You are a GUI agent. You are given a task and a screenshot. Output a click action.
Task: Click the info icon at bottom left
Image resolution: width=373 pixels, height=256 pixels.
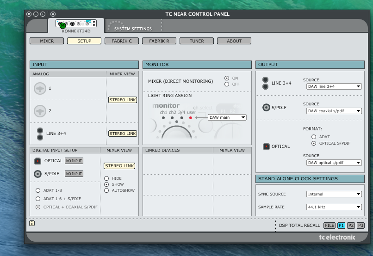tap(32, 223)
